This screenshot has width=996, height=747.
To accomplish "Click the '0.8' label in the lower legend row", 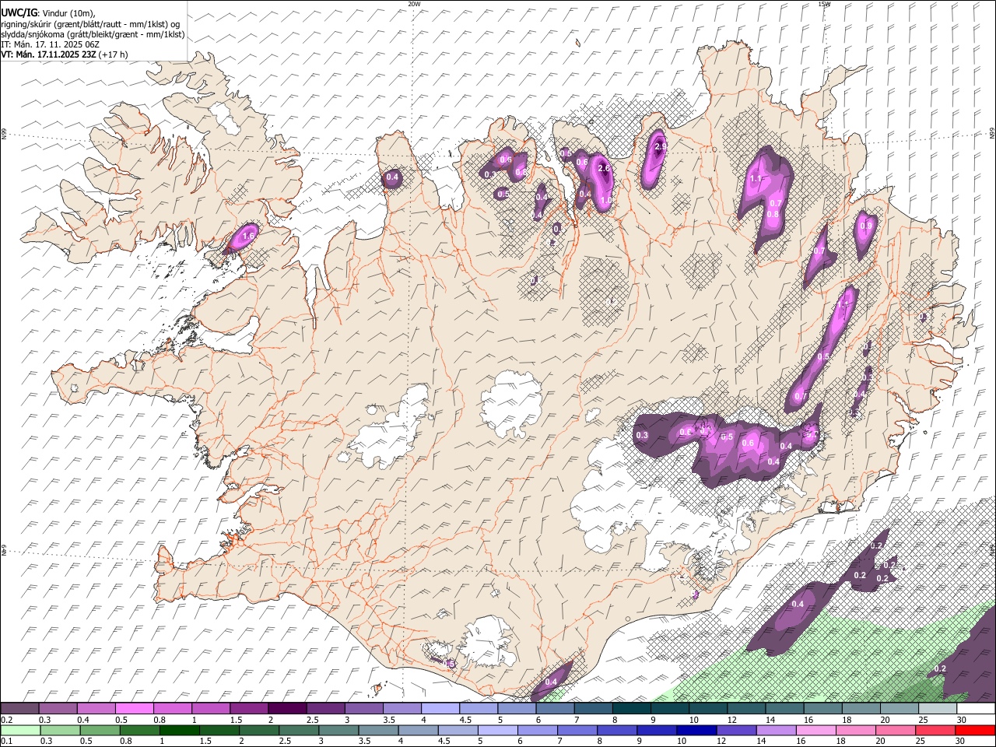I will coord(125,741).
